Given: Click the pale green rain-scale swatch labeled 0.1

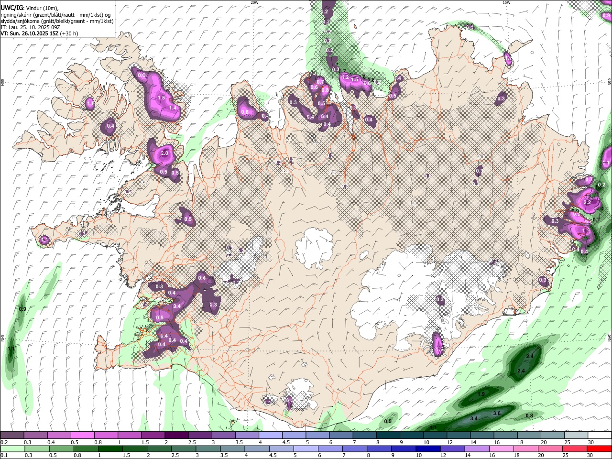Looking at the screenshot, I should pyautogui.click(x=12, y=448).
